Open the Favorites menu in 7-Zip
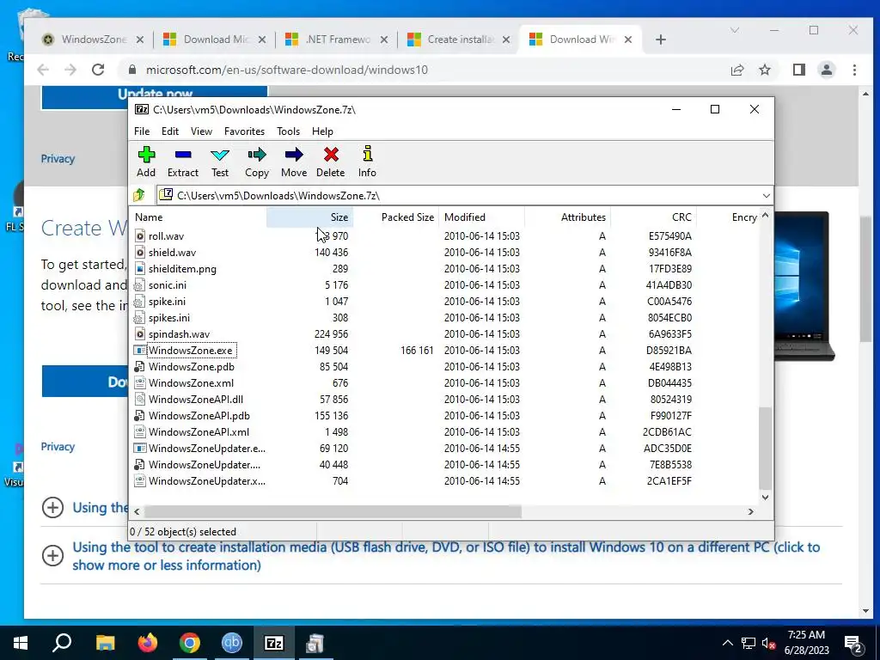 (244, 131)
